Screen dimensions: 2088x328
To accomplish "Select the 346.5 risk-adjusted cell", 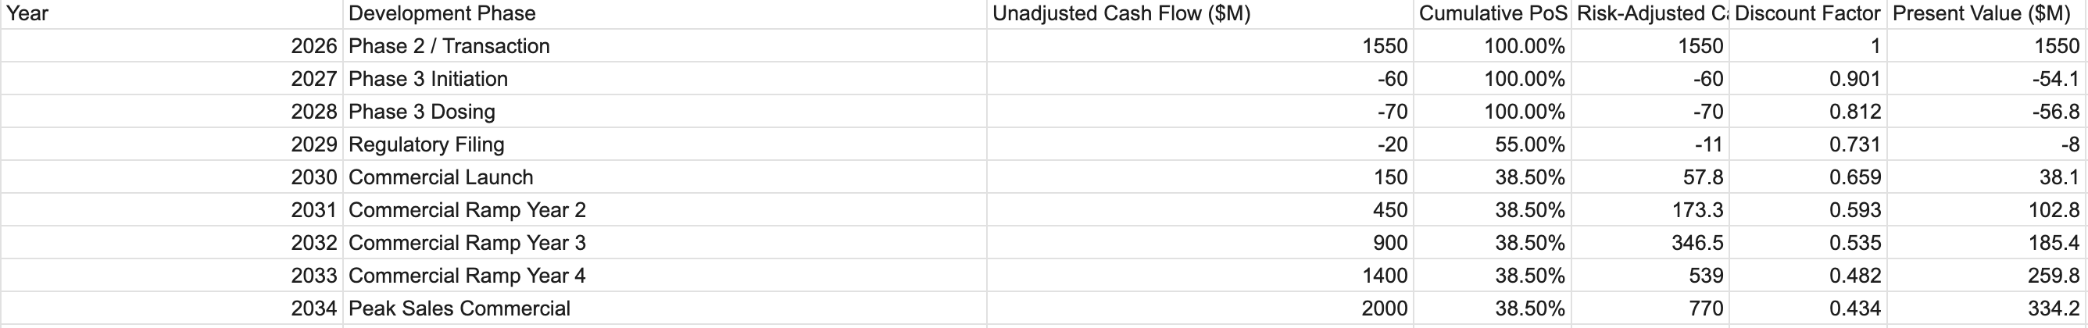I will click(x=1650, y=243).
